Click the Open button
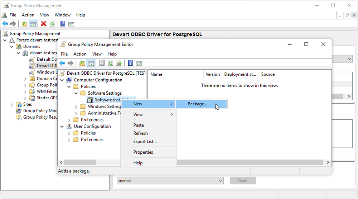358x199 pixels. pos(243,181)
